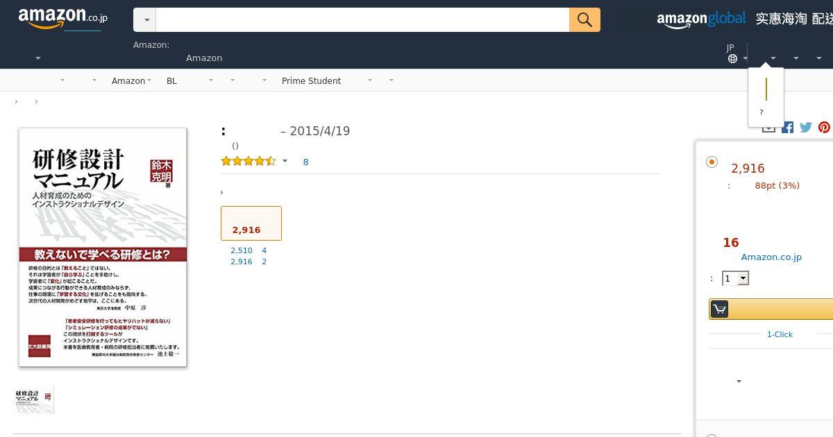This screenshot has width=833, height=437.
Task: Expand the star rating breakdown arrow
Action: click(285, 162)
